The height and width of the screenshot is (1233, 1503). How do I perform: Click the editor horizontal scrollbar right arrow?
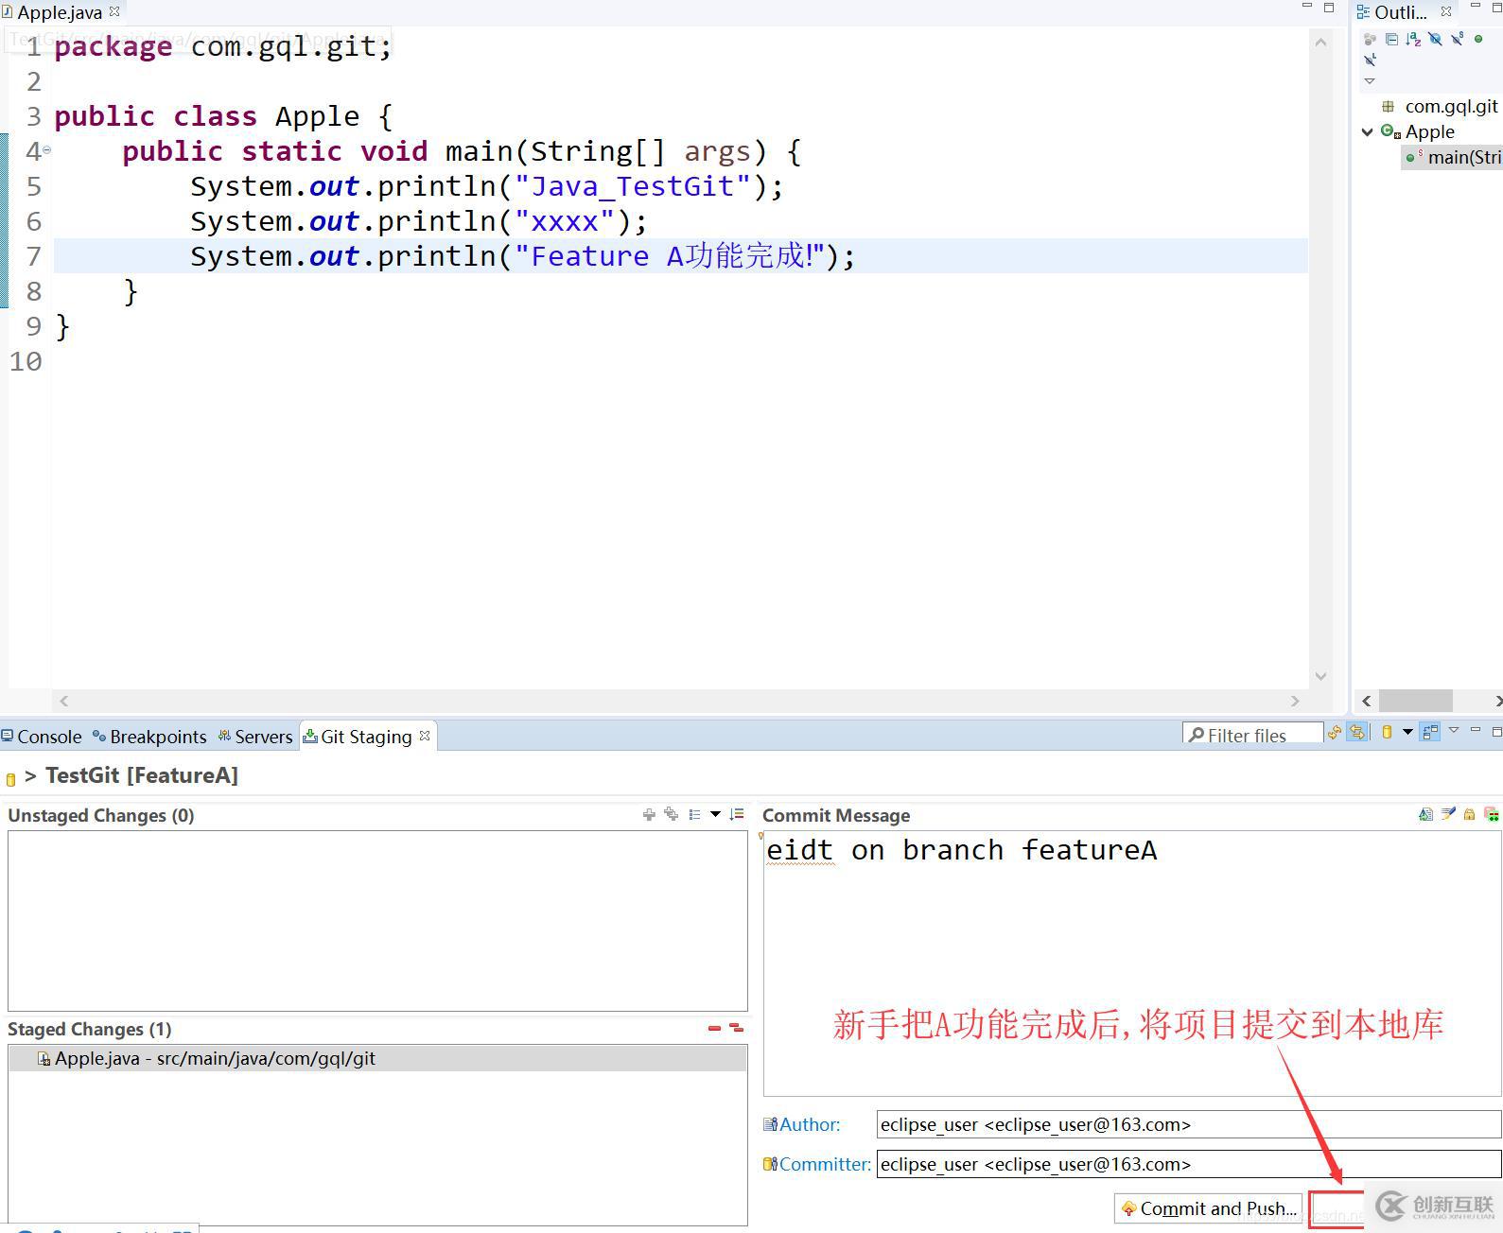[x=1295, y=701]
